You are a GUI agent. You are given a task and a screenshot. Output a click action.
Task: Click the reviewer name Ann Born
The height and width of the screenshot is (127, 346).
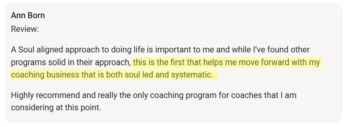tap(28, 16)
